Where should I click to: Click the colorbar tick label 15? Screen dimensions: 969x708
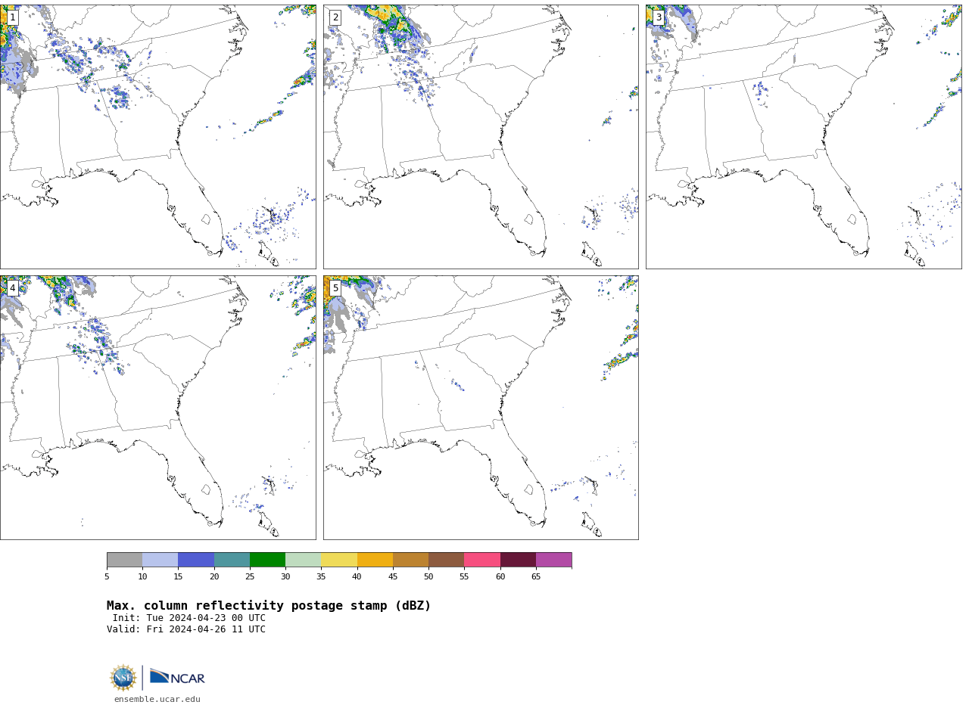[x=178, y=577]
